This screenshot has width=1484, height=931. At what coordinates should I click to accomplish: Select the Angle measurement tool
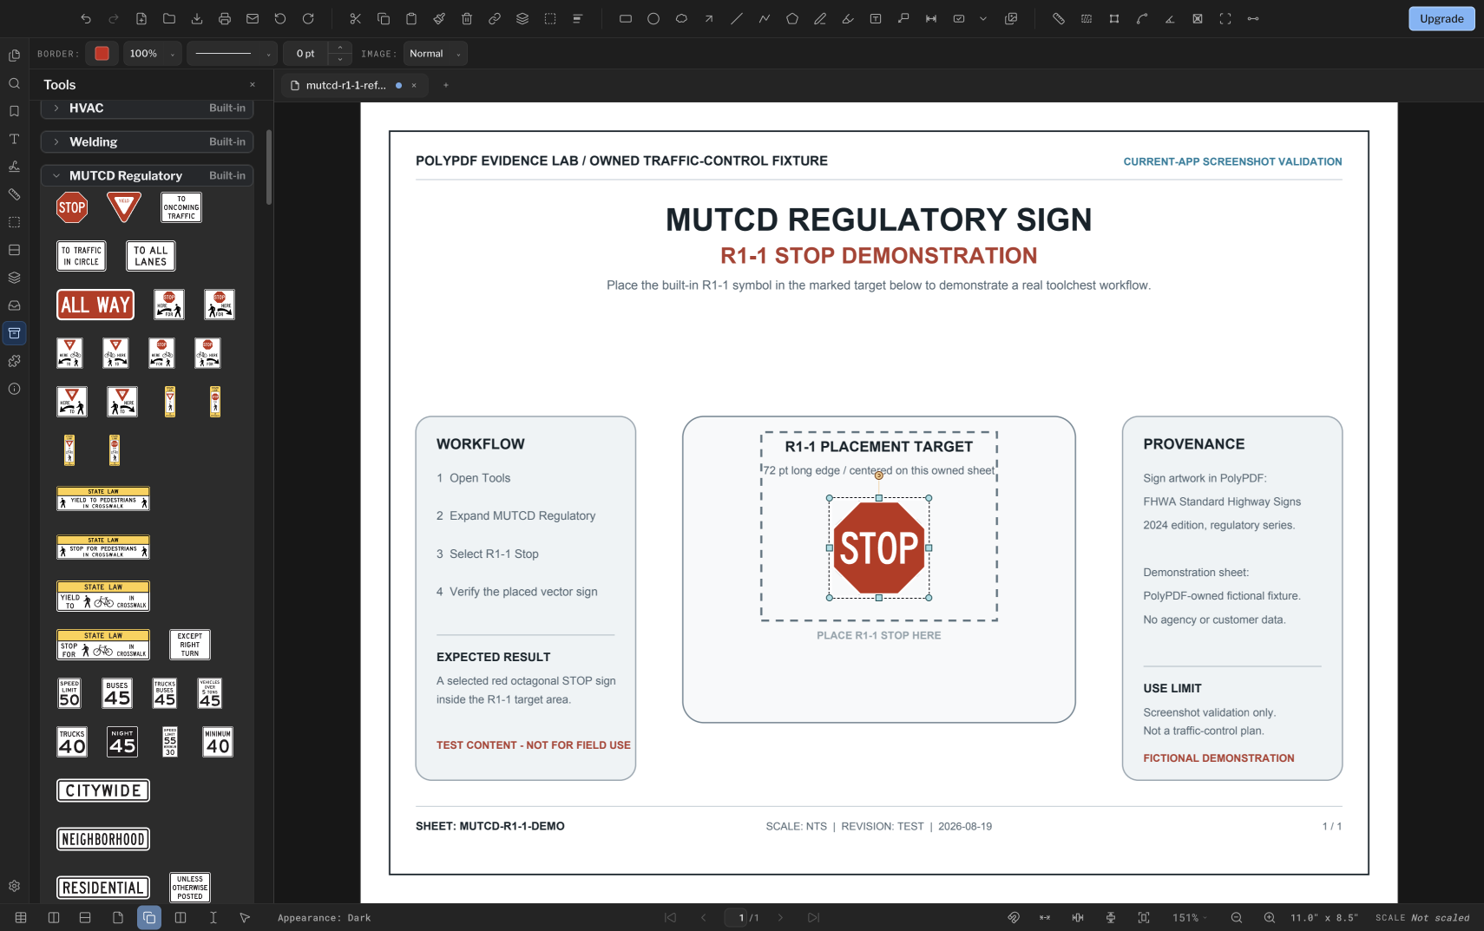tap(1170, 18)
